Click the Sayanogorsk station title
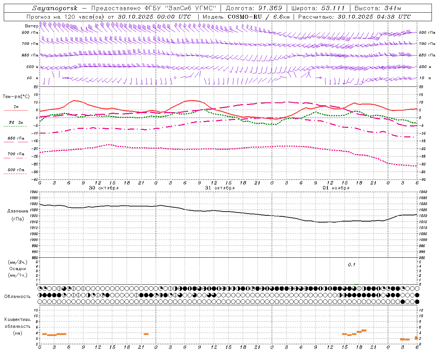This screenshot has width=437, height=350. [55, 8]
